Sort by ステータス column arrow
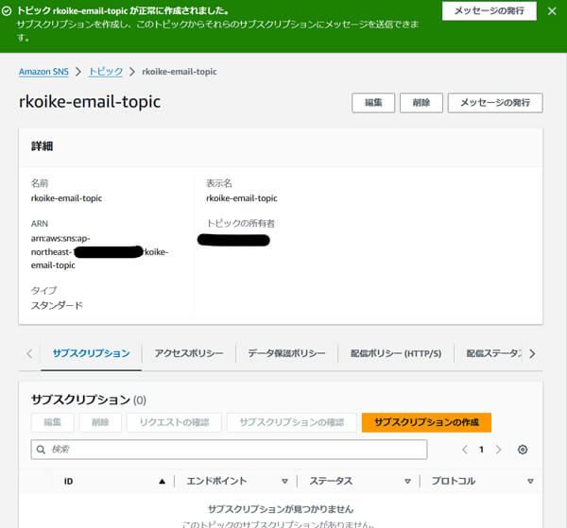The width and height of the screenshot is (567, 528). click(407, 482)
